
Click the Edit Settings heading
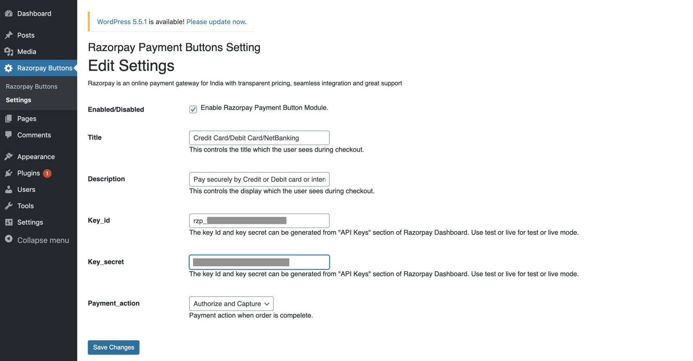tap(131, 66)
